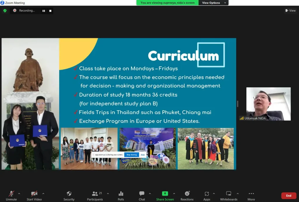Click the More options ellipsis
Screen dimensions: 299x202
click(x=251, y=194)
